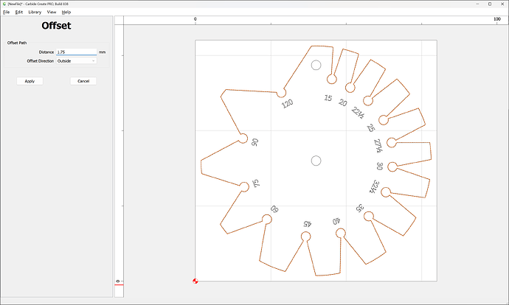Select the '75' engraved text label

[256, 183]
